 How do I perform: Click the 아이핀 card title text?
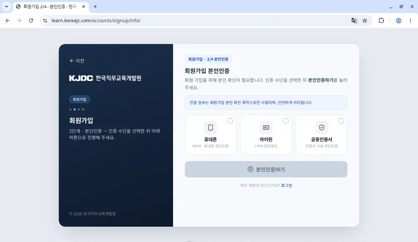pos(266,139)
